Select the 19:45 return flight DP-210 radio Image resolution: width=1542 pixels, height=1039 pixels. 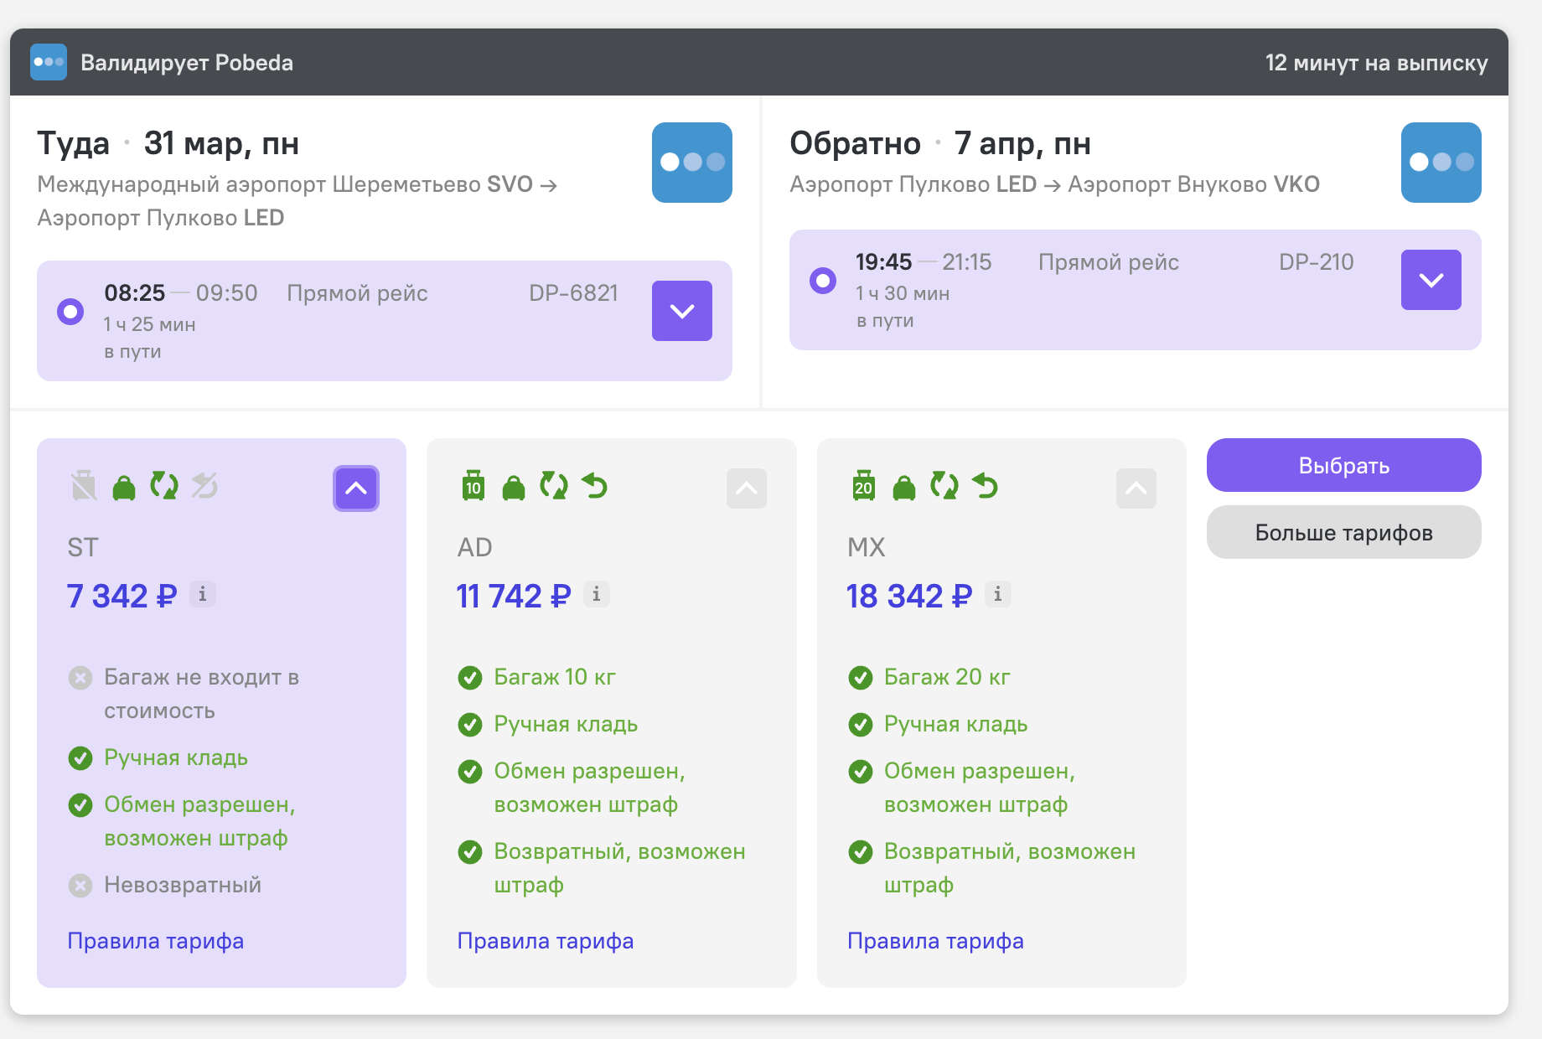point(823,280)
